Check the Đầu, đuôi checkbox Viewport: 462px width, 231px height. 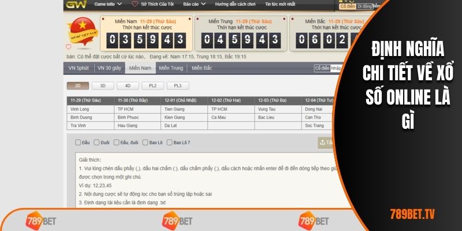coord(117,142)
